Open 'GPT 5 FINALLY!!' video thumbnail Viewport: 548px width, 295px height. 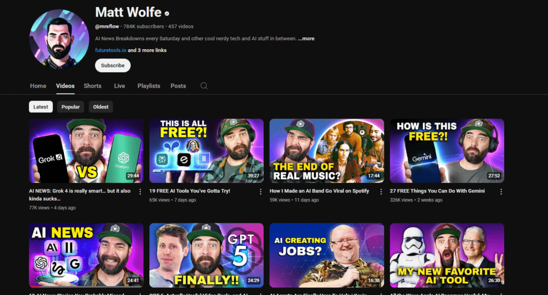tap(207, 255)
